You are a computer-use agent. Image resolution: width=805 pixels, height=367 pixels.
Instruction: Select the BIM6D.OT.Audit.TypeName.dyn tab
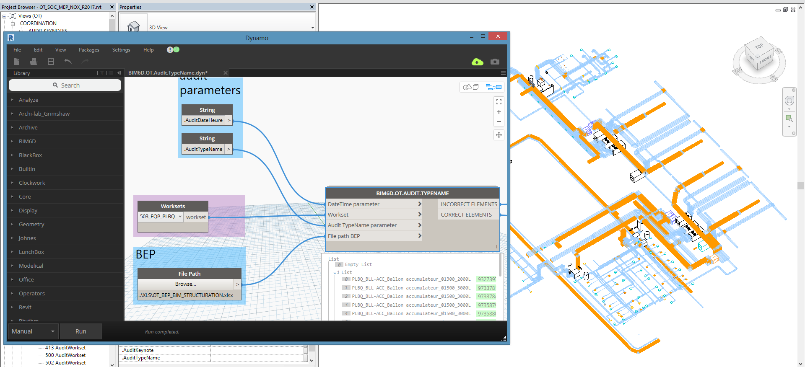click(168, 73)
